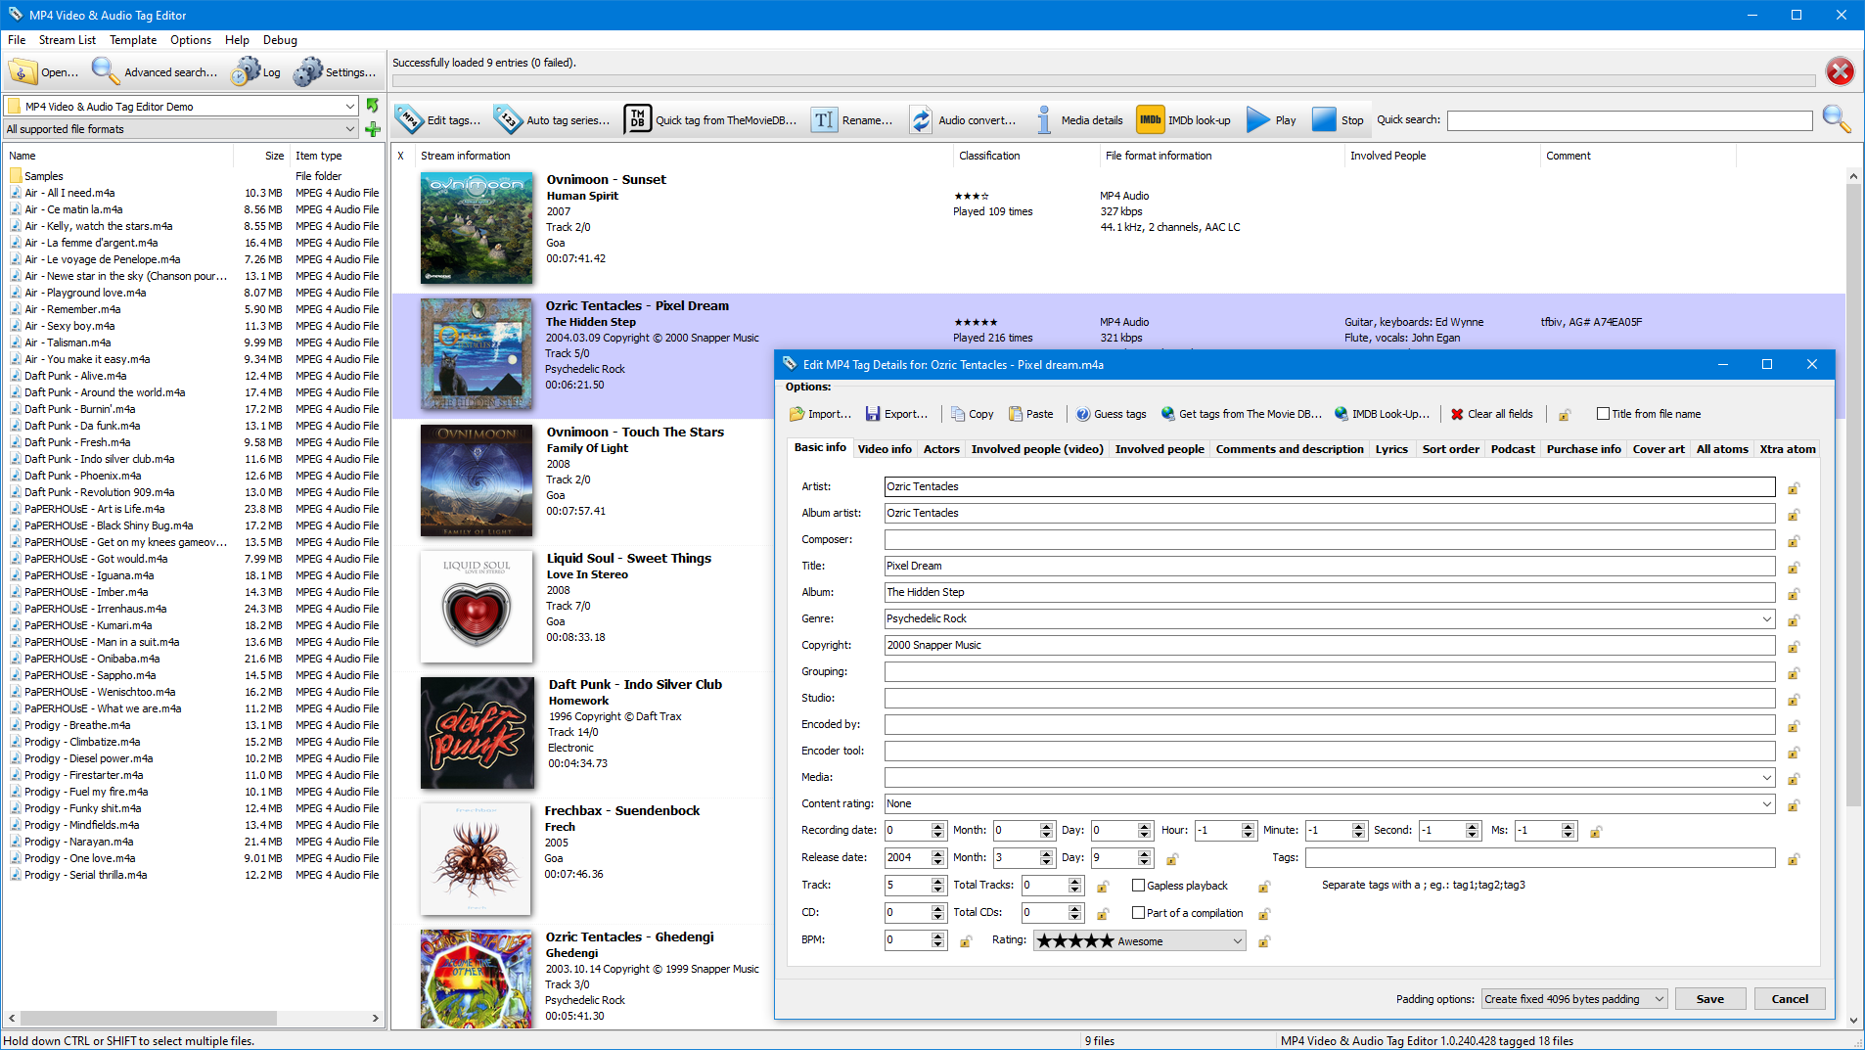Get tags from The Movie DB
This screenshot has height=1050, width=1865.
pyautogui.click(x=1241, y=414)
